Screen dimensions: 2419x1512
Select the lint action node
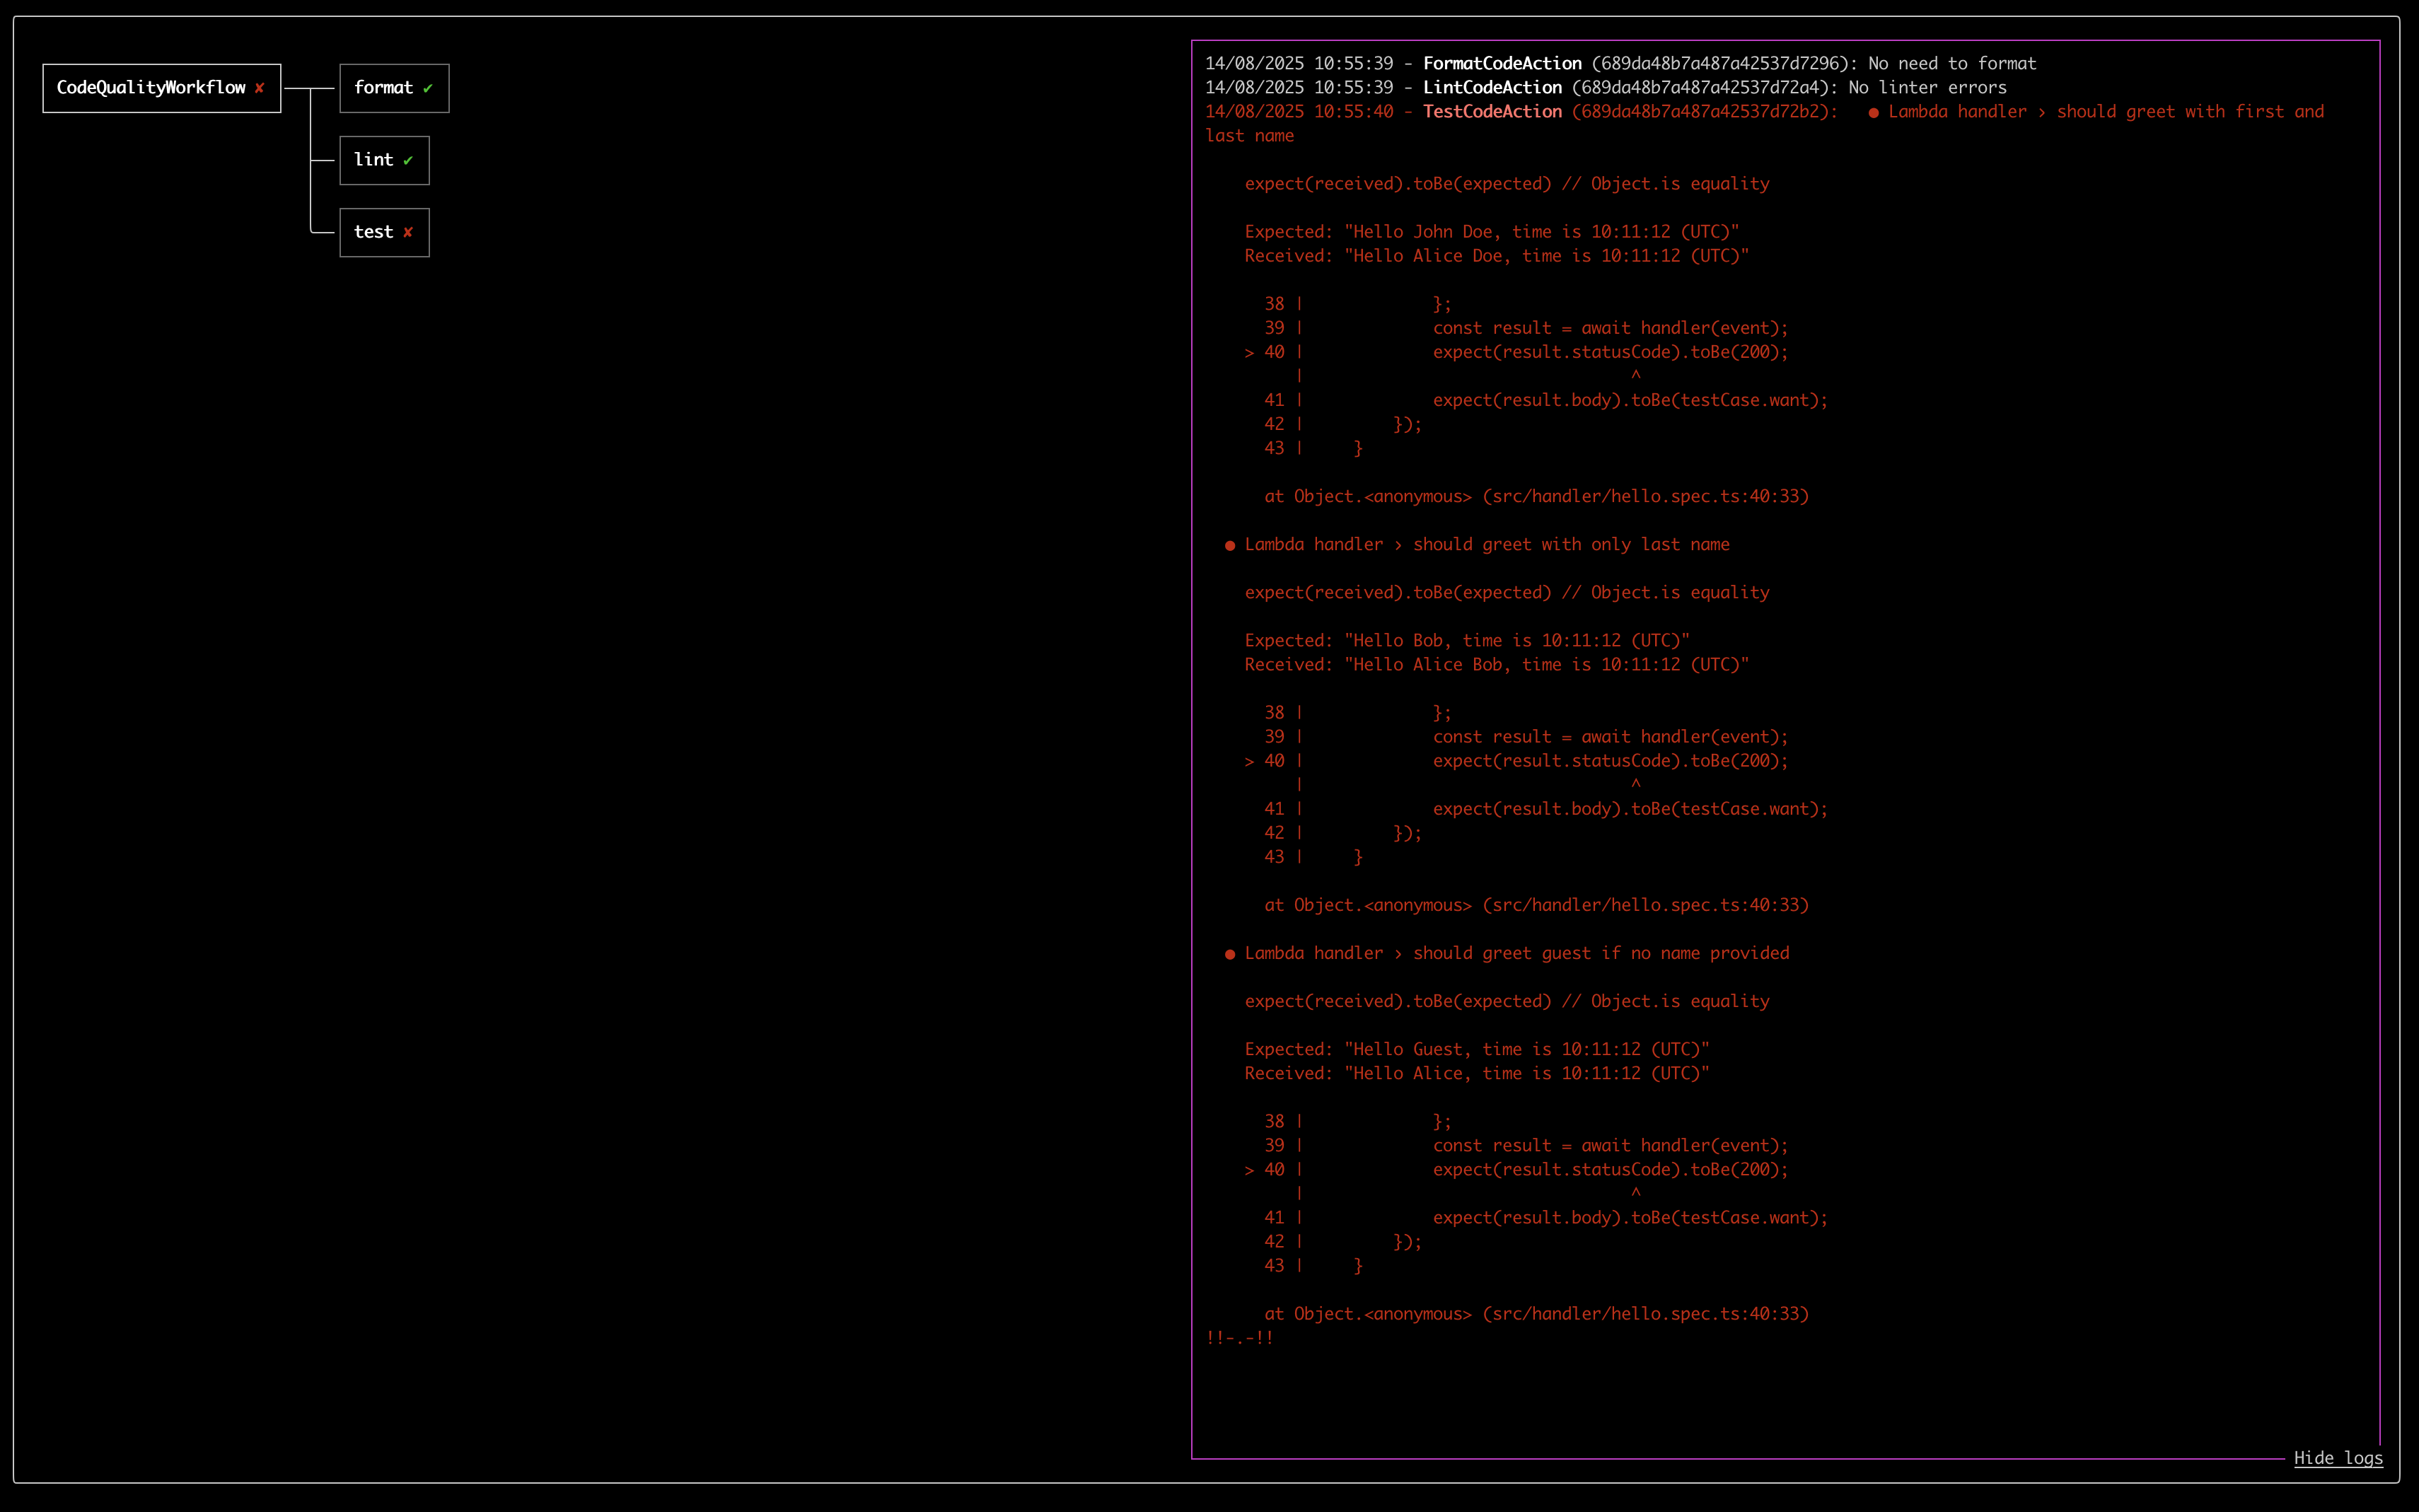click(x=384, y=160)
